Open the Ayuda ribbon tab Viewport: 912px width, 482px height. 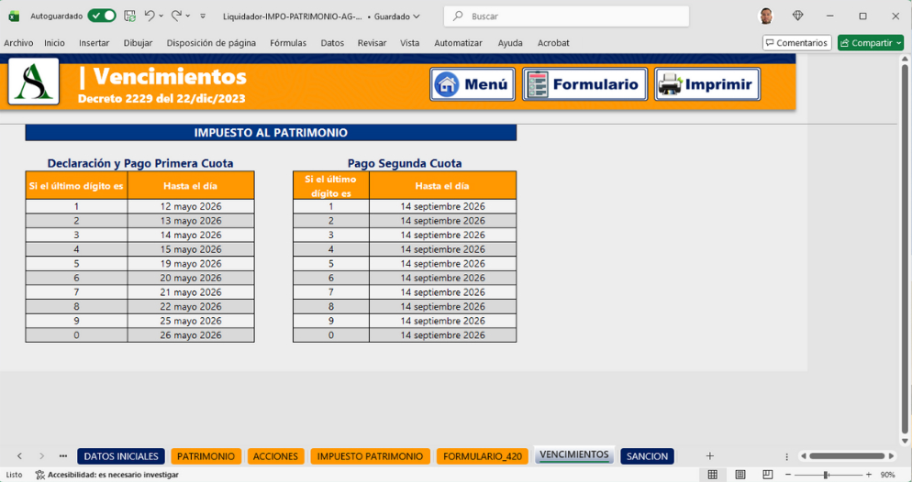click(x=510, y=43)
